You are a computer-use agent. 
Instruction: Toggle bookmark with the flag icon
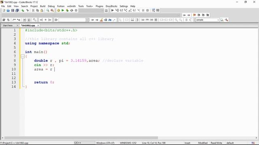194,15
